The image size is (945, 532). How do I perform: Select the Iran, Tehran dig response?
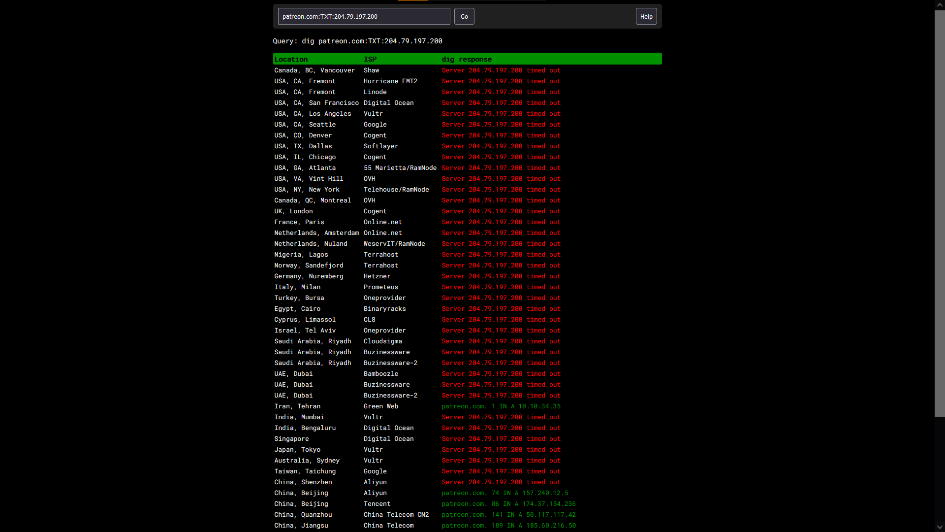(501, 406)
